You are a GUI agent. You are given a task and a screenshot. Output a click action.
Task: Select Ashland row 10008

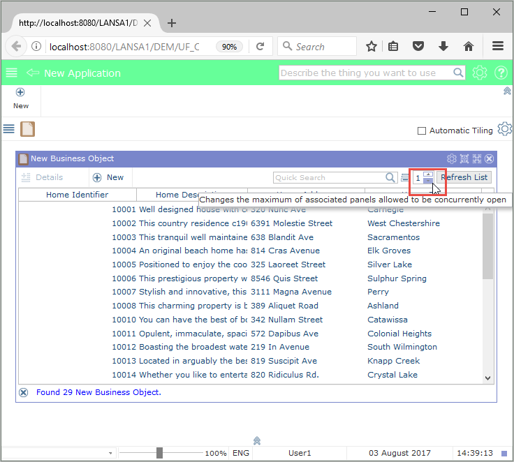pyautogui.click(x=251, y=306)
